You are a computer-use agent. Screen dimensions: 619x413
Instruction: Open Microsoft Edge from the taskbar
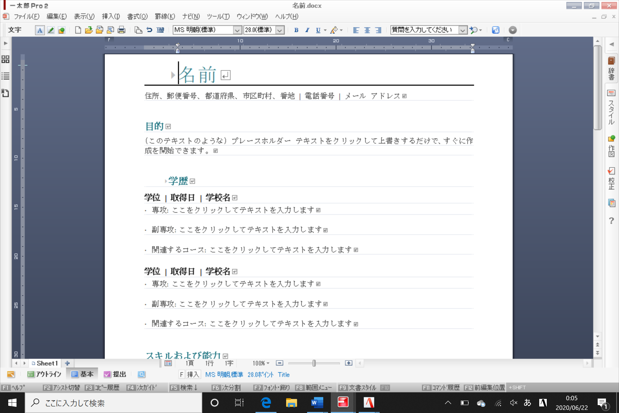coord(266,403)
